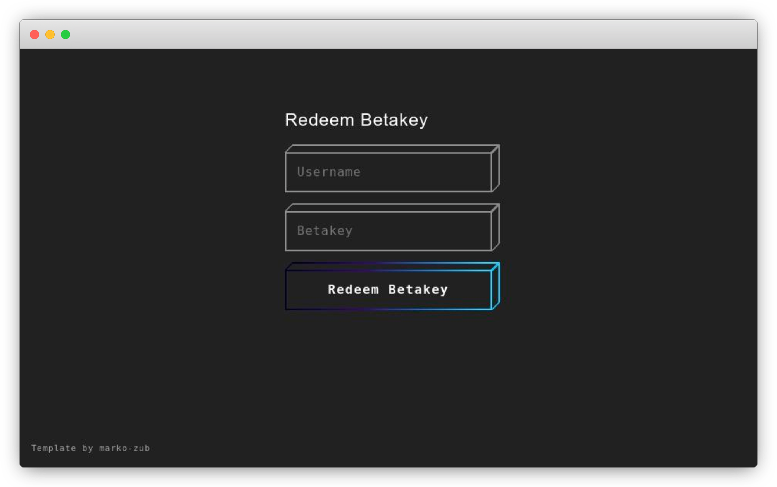Image resolution: width=777 pixels, height=487 pixels.
Task: Click the cyan right edge of the Redeem button
Action: (x=496, y=286)
